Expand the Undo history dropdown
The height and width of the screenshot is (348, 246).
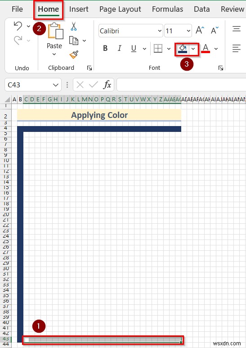coord(29,27)
